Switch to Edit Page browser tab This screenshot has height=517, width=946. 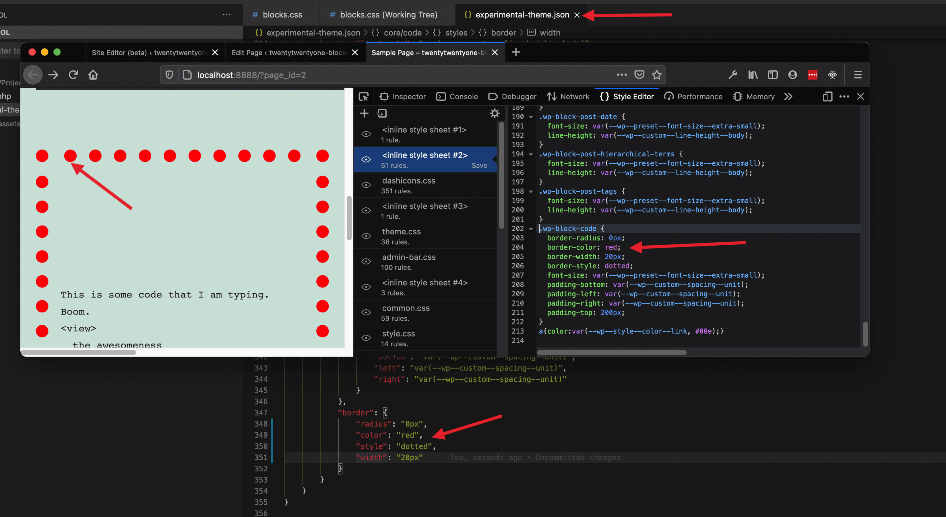point(296,53)
